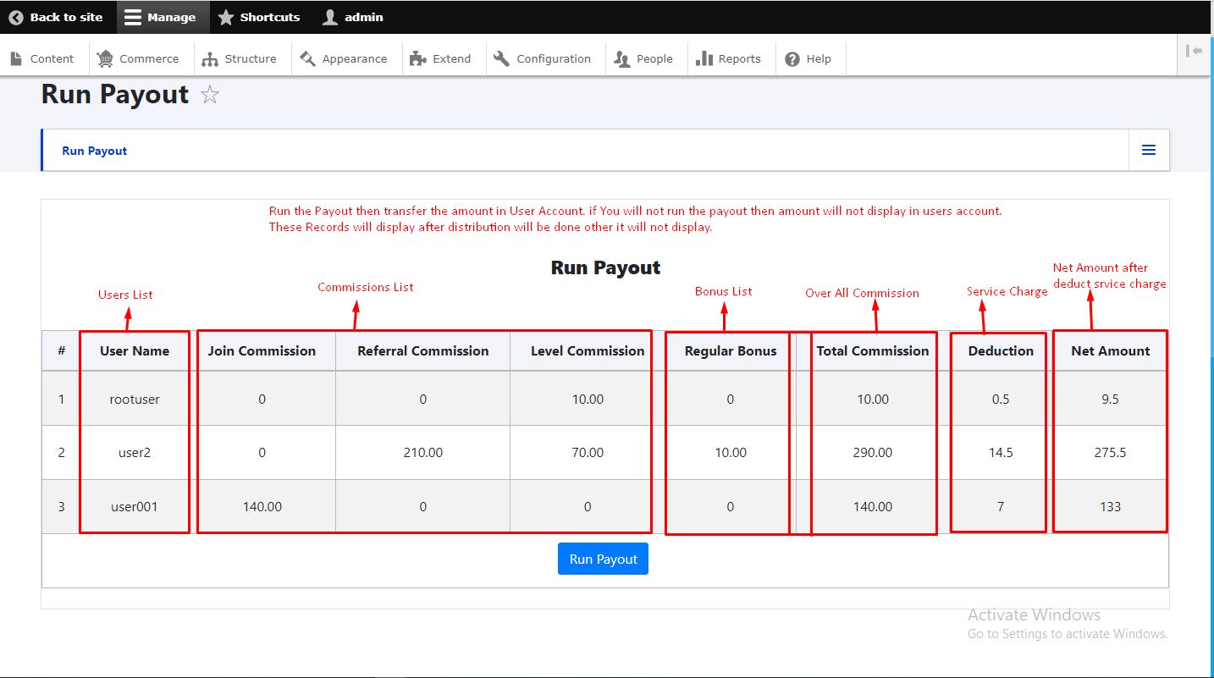Image resolution: width=1214 pixels, height=678 pixels.
Task: Click the Net Amount column header
Action: coord(1110,350)
